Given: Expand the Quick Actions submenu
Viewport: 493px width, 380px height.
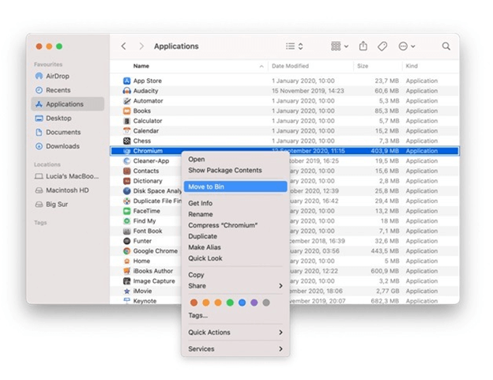Looking at the screenshot, I should (x=235, y=333).
